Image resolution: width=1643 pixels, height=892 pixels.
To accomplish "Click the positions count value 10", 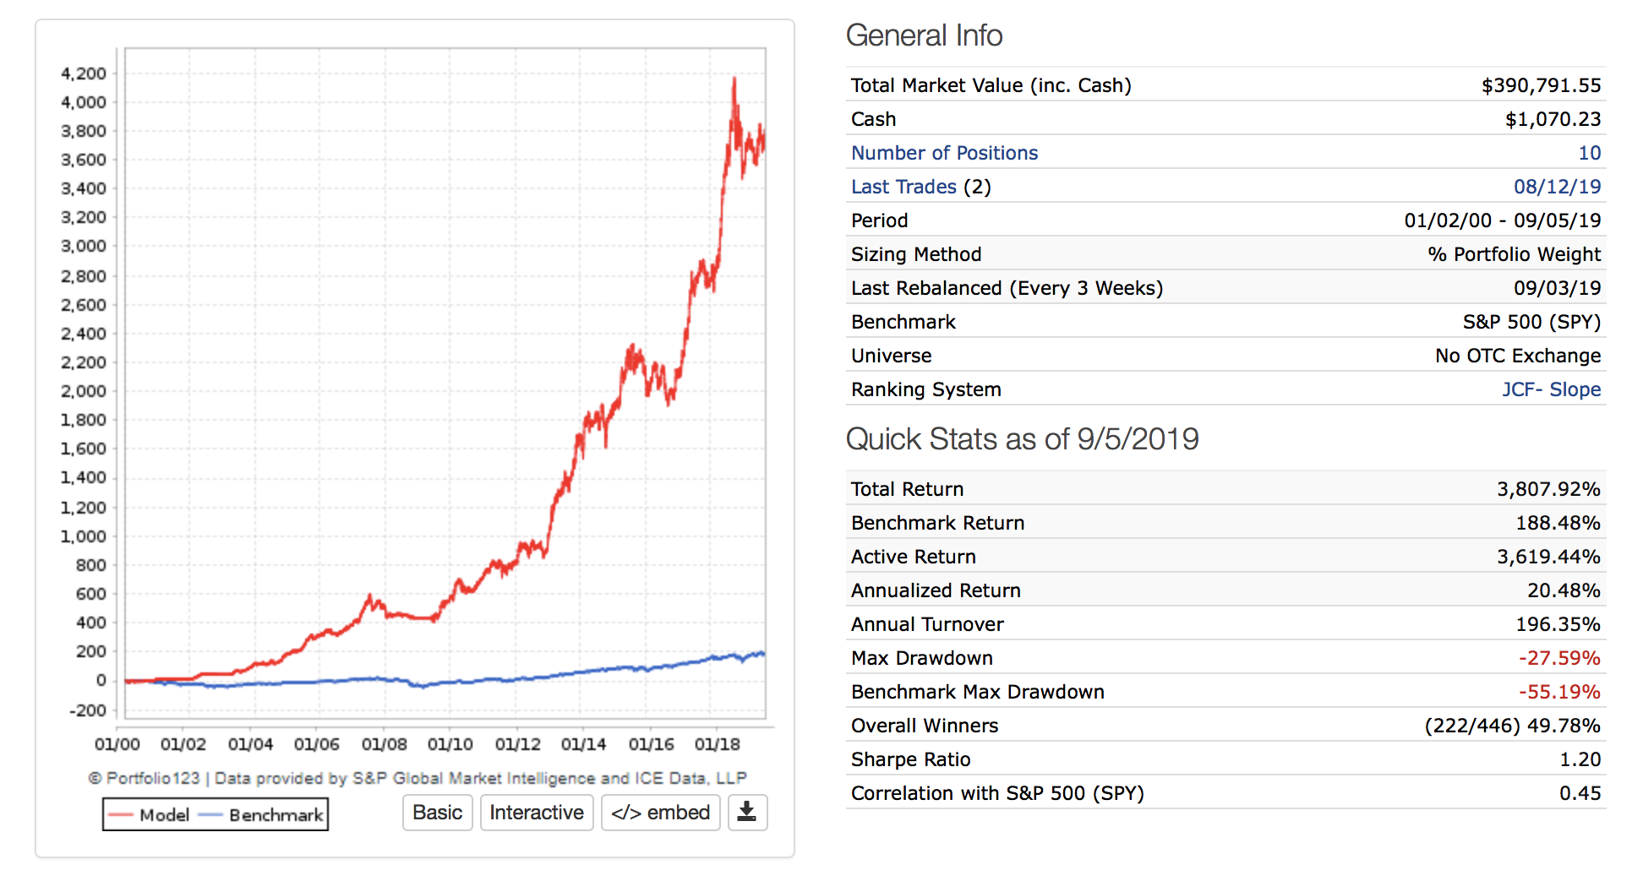I will [x=1589, y=153].
